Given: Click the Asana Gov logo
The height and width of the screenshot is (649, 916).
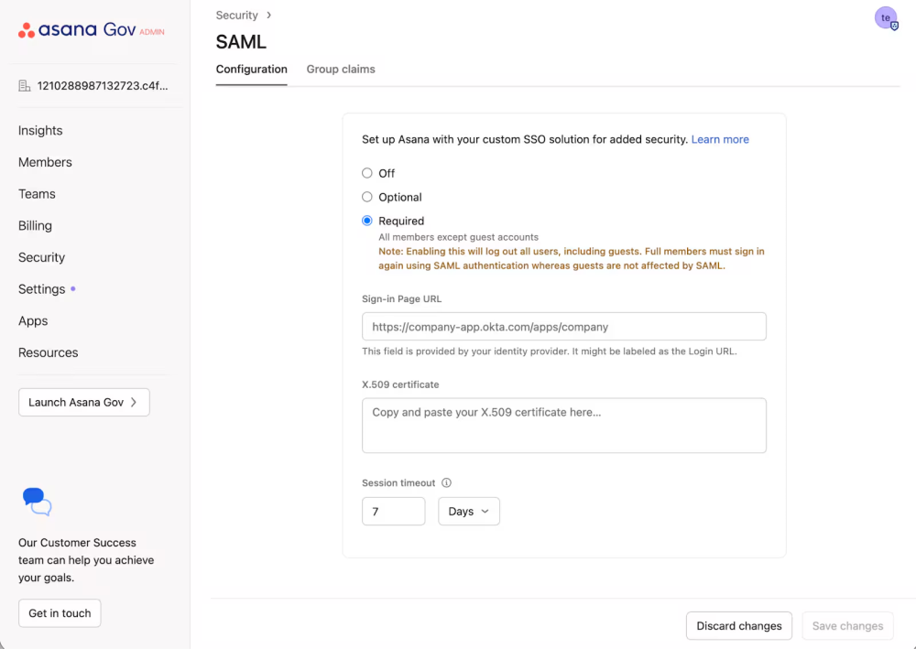Looking at the screenshot, I should (91, 30).
